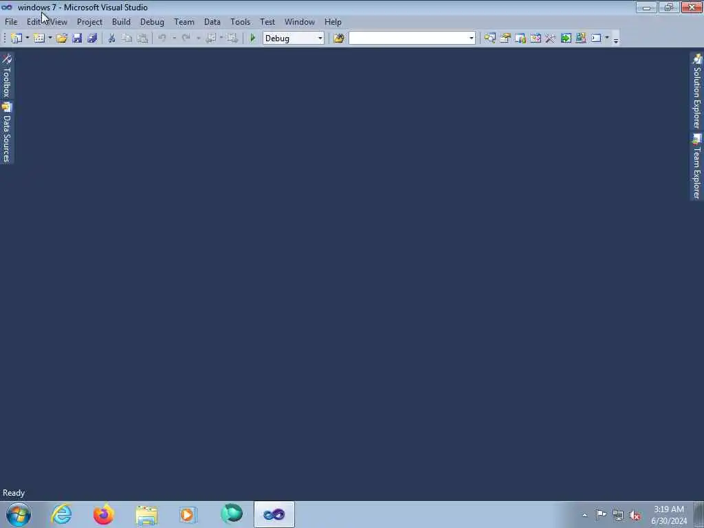Expand the auto-hidden Toolbox side tab
The width and height of the screenshot is (704, 528).
[7, 76]
